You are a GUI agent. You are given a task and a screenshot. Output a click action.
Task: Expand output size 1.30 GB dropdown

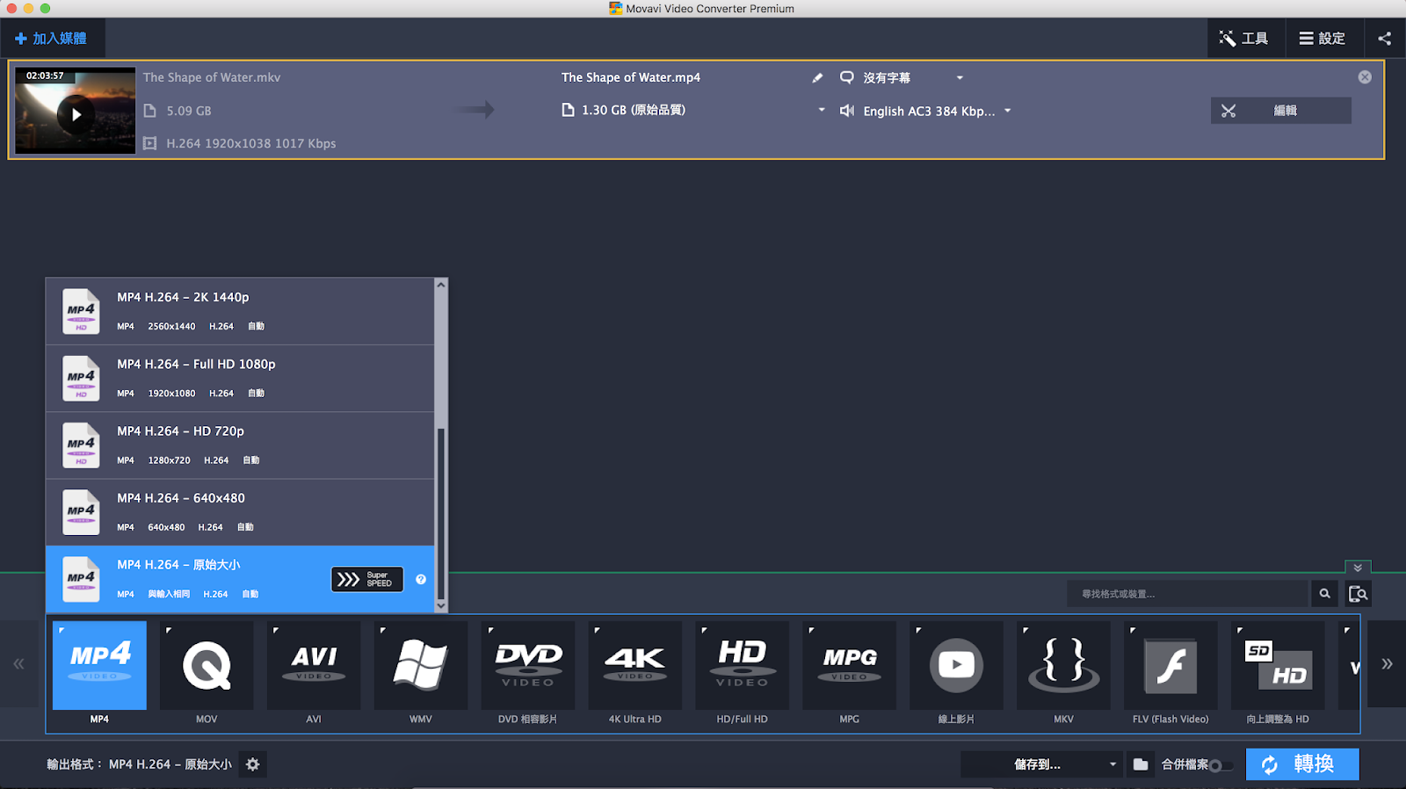click(822, 110)
